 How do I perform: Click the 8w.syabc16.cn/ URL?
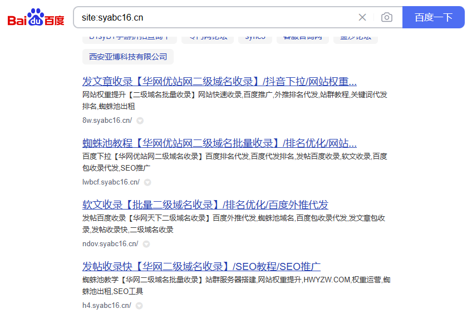(107, 121)
